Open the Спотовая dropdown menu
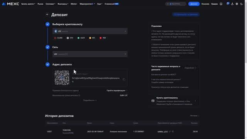 [51, 4]
